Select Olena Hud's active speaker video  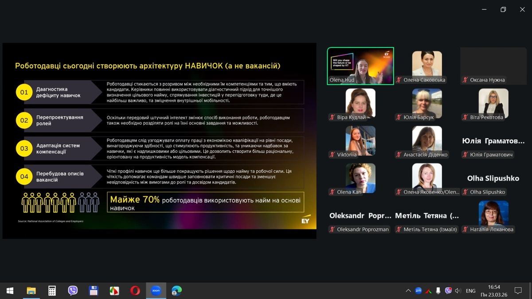[360, 66]
